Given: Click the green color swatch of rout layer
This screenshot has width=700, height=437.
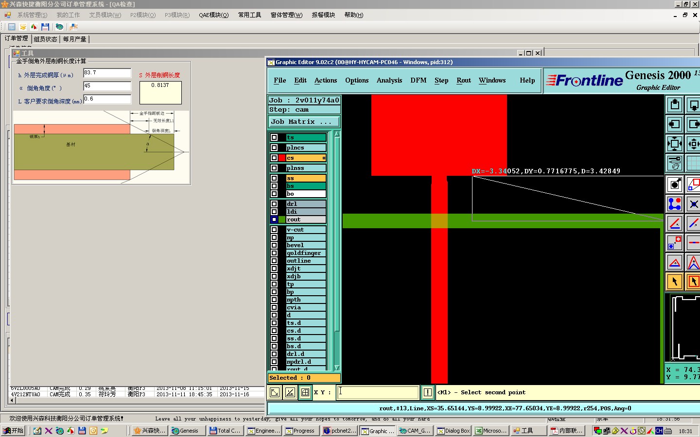Looking at the screenshot, I should pyautogui.click(x=282, y=219).
